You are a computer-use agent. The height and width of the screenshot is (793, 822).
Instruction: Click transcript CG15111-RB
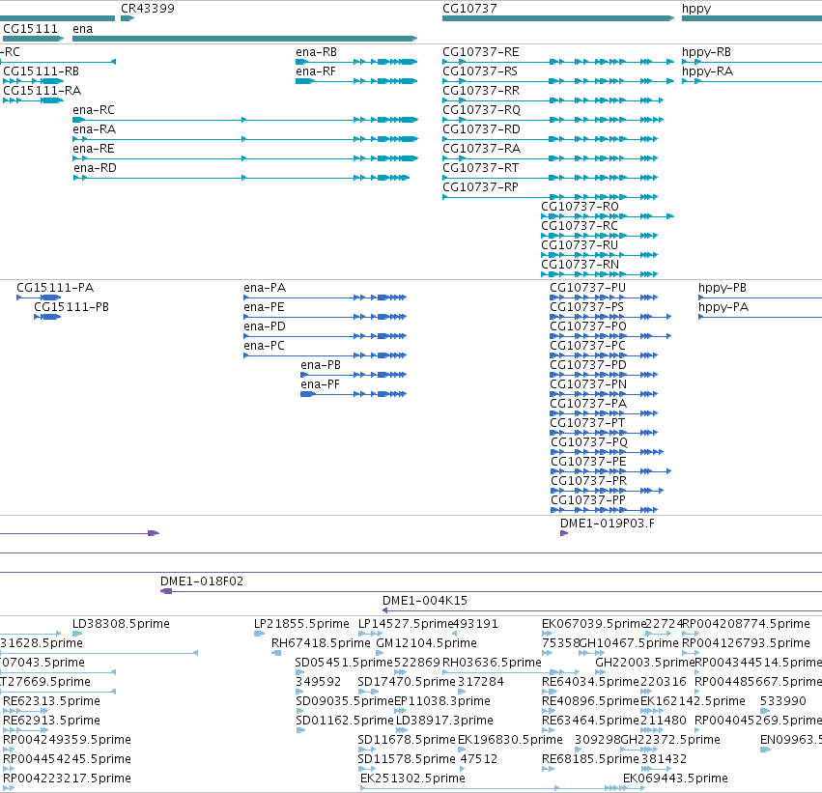click(33, 81)
